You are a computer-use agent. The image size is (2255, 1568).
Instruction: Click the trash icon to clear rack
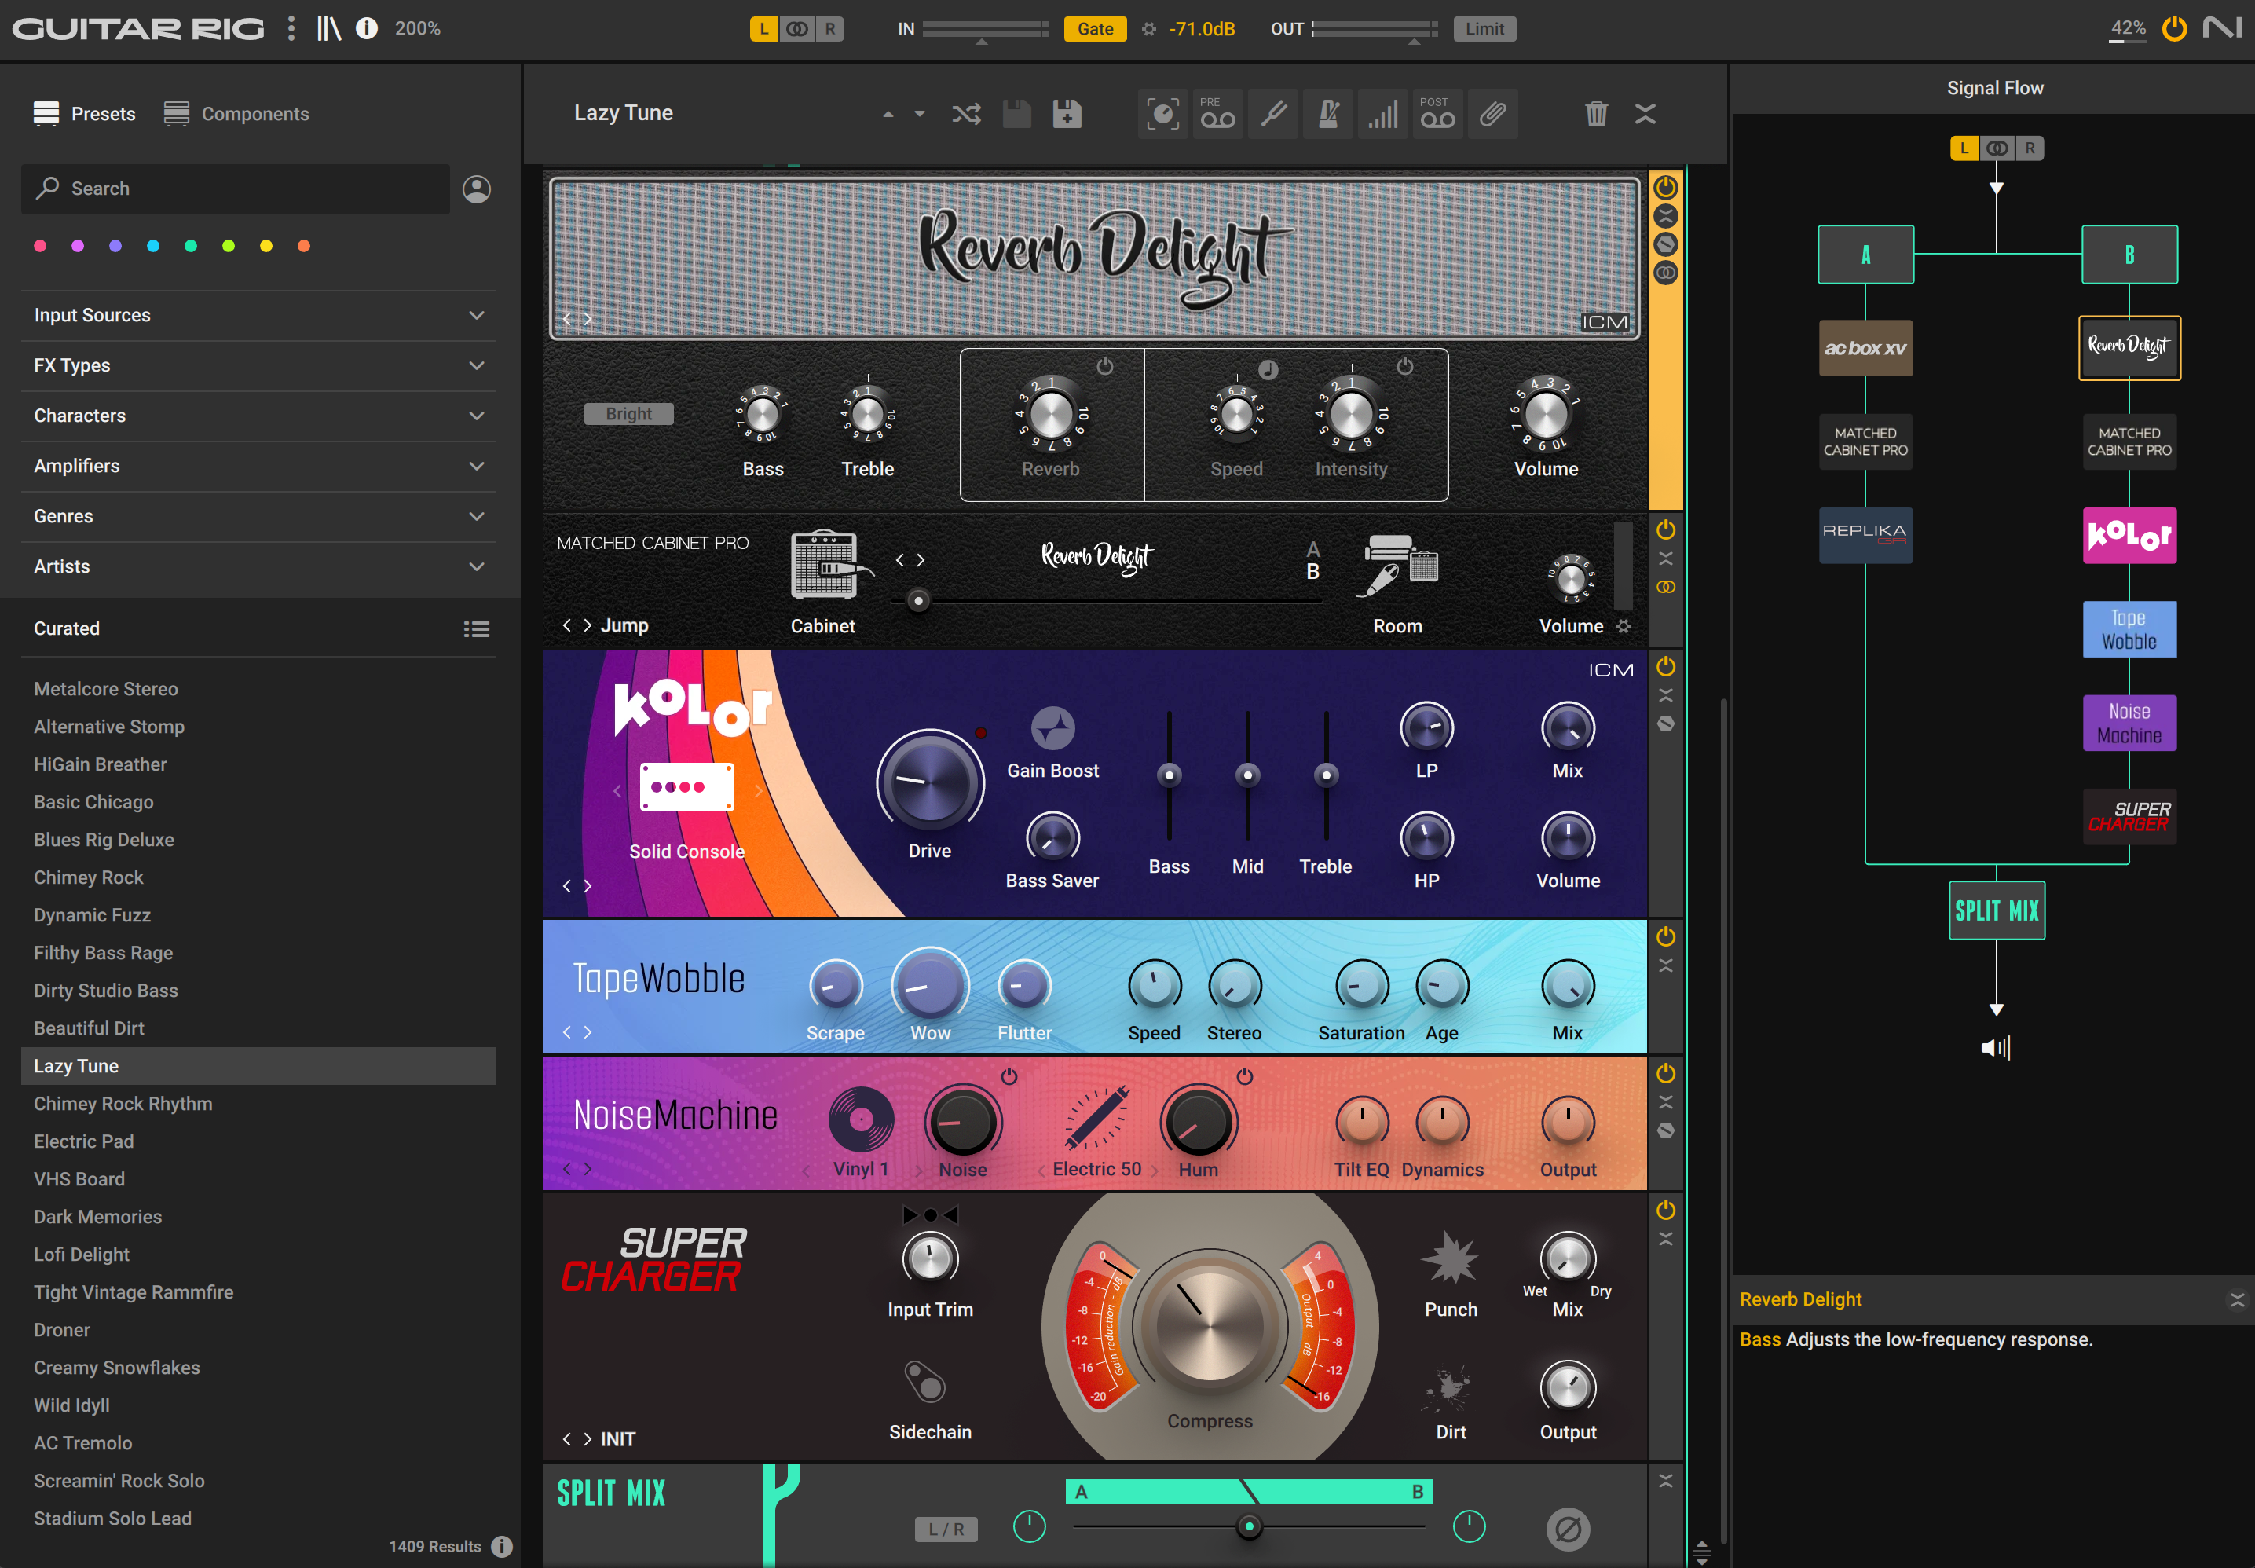coord(1596,114)
